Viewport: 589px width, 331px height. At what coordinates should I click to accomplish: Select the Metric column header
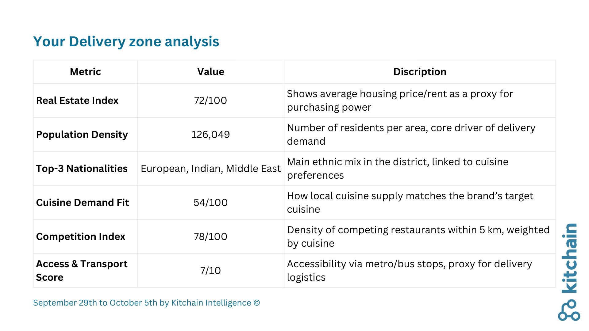point(85,72)
